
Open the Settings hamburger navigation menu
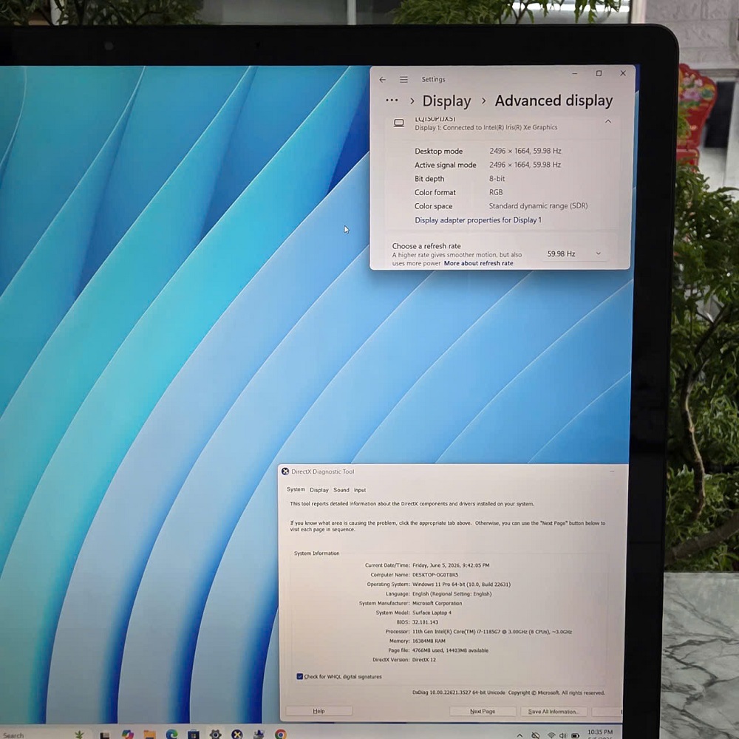404,80
